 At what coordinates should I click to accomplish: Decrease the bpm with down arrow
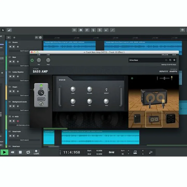tap(129, 154)
